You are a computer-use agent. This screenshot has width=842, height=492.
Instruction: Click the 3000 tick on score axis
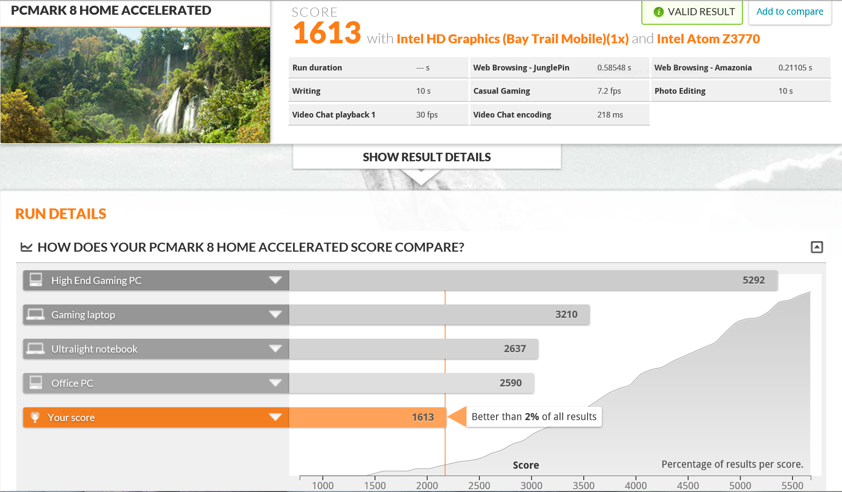pos(531,485)
